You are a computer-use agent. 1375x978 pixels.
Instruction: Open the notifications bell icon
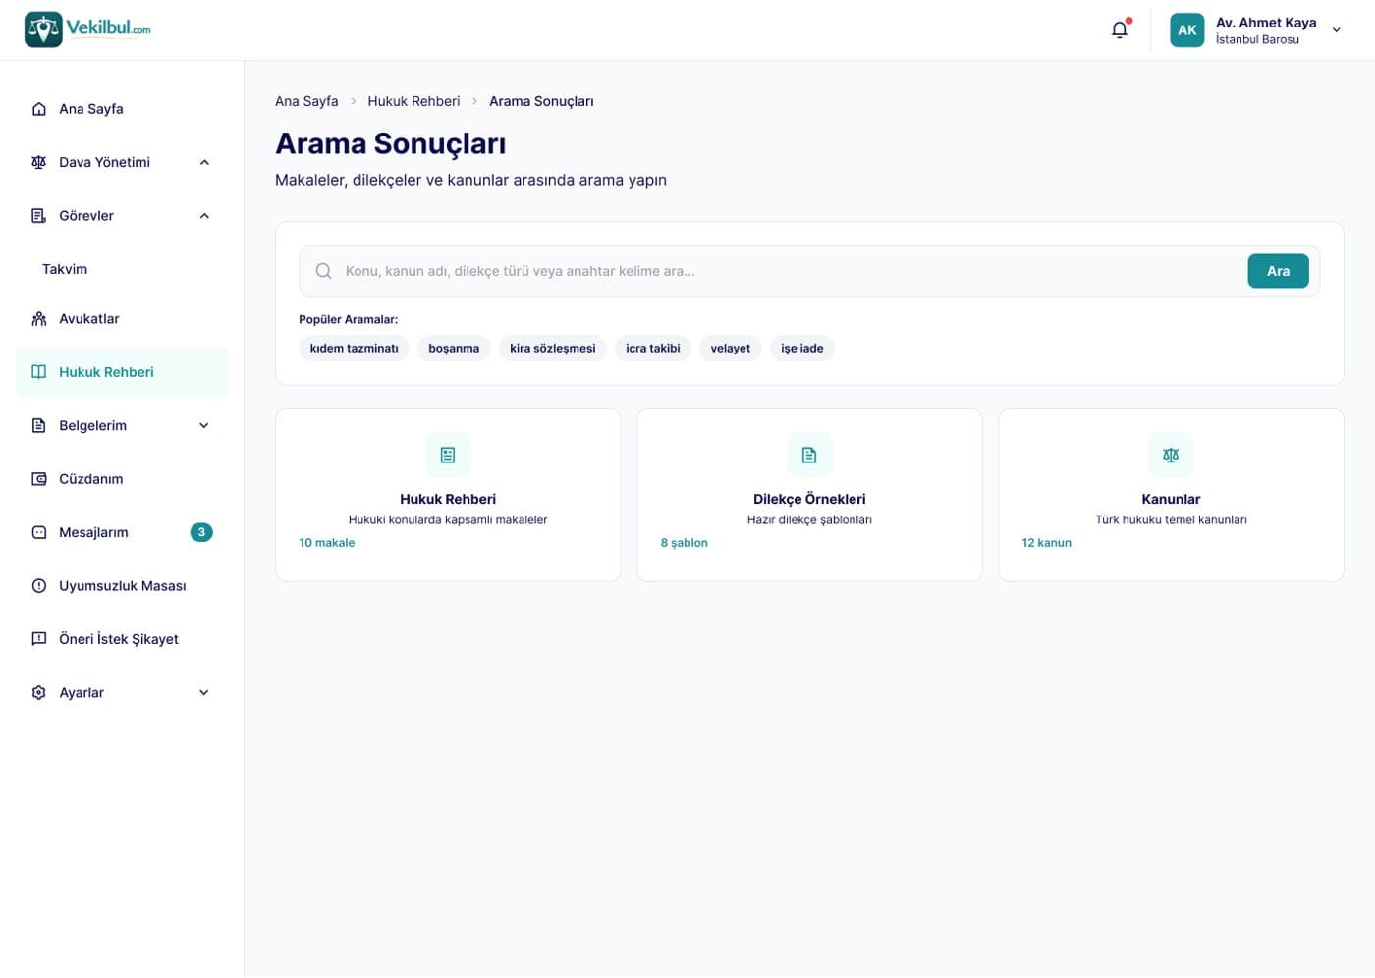pyautogui.click(x=1119, y=29)
